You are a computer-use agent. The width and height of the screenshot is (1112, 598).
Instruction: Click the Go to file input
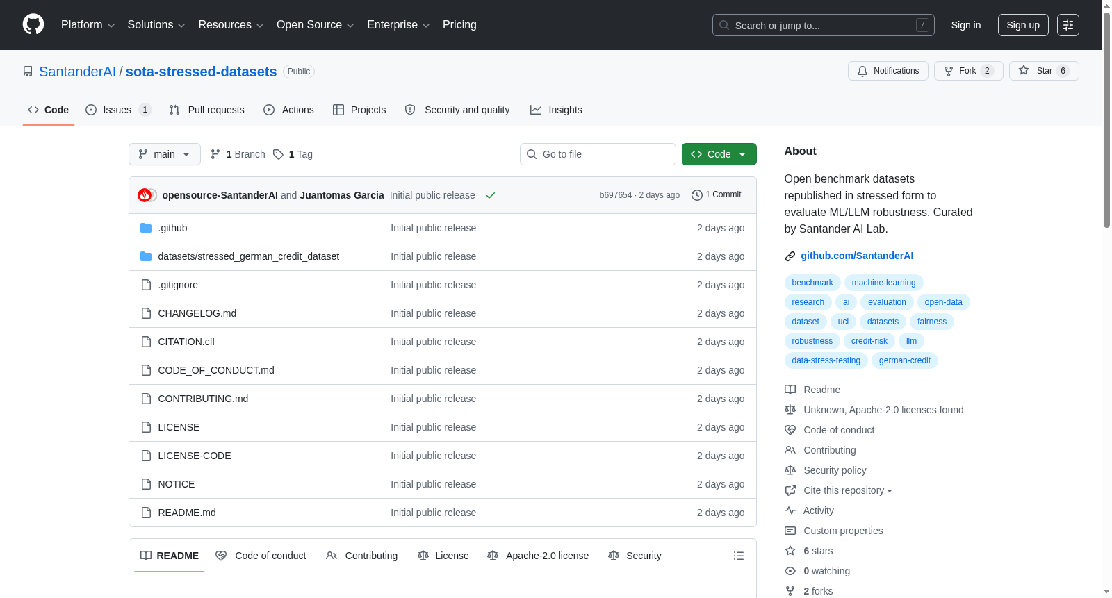[x=598, y=154]
